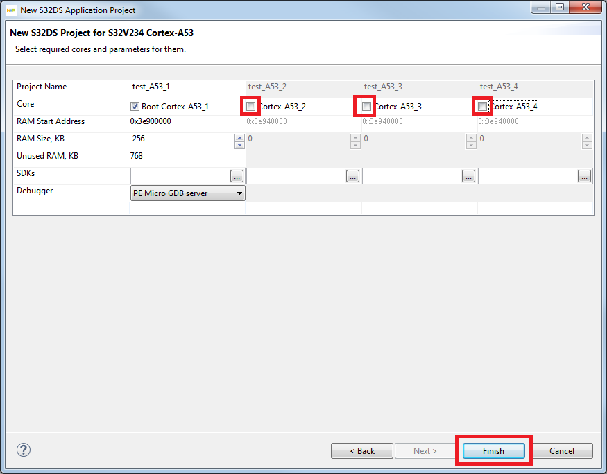This screenshot has height=474, width=607.
Task: Uncheck the Boot Cortex-A53_1 checkbox
Action: (135, 106)
